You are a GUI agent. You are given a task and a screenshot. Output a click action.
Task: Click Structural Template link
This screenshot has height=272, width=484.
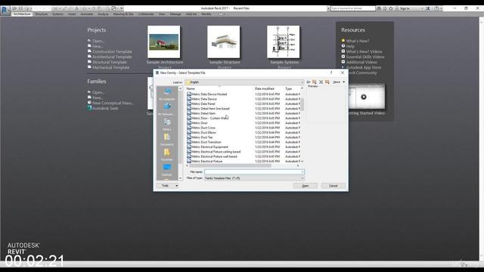pyautogui.click(x=110, y=62)
